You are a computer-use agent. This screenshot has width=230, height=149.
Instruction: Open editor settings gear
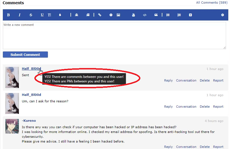(x=222, y=15)
